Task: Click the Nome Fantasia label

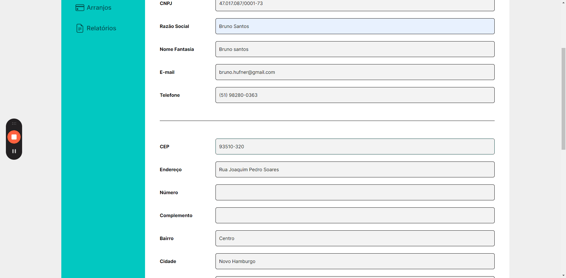Action: [177, 49]
